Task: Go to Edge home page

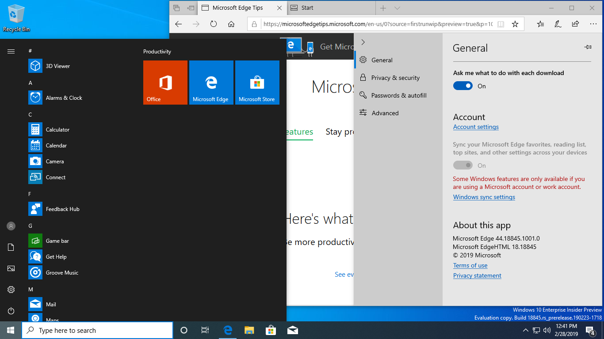Action: (x=231, y=24)
